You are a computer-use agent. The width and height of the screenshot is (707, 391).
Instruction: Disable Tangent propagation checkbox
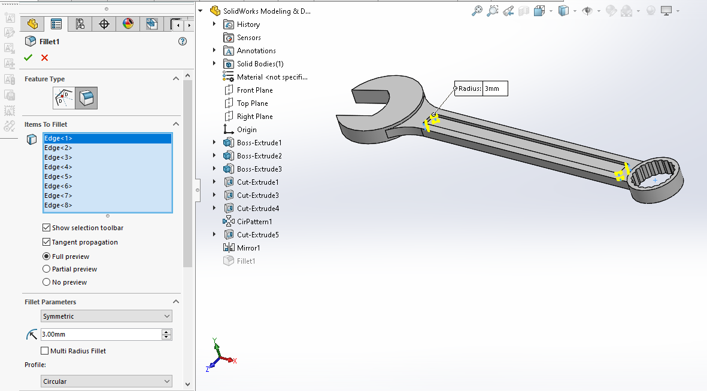click(x=47, y=242)
